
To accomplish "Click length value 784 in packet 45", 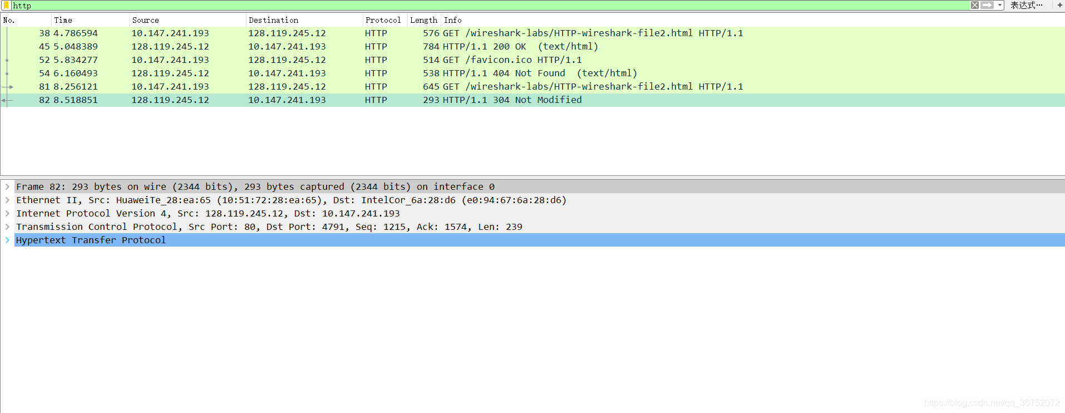I will click(431, 47).
